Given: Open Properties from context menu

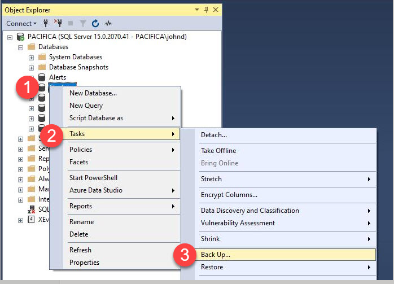Looking at the screenshot, I should click(121, 263).
